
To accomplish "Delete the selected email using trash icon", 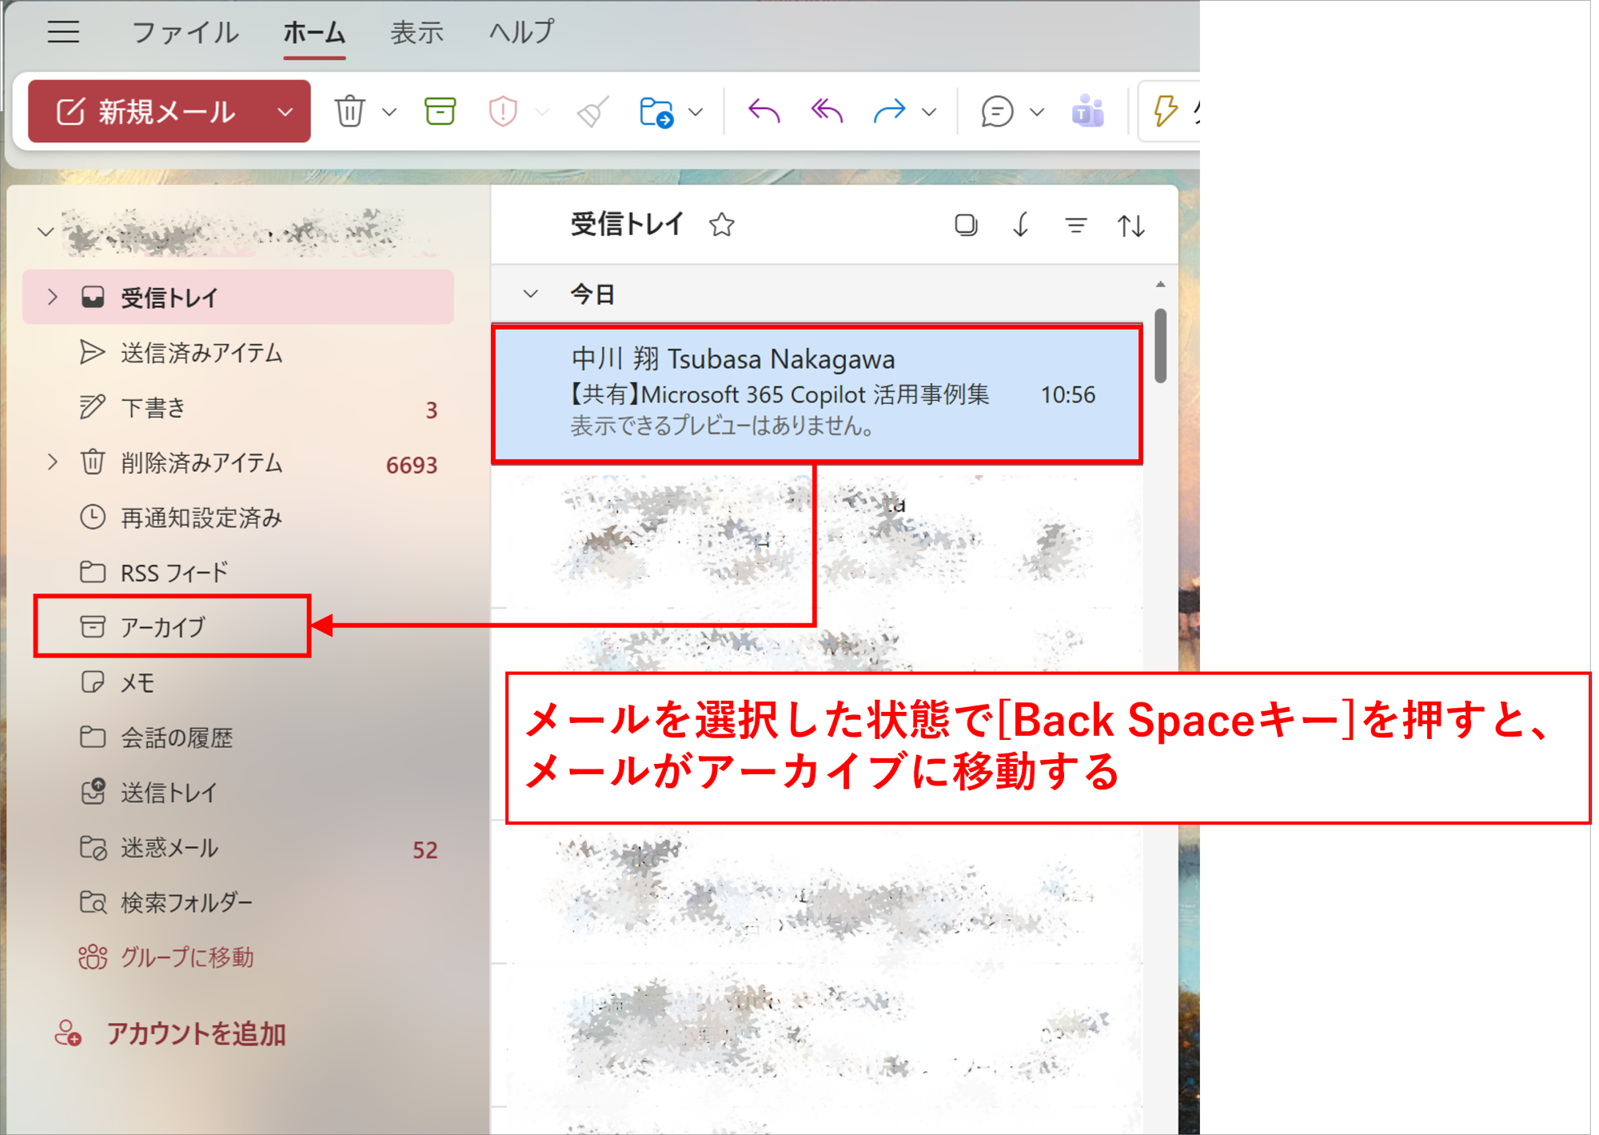I will pyautogui.click(x=349, y=112).
